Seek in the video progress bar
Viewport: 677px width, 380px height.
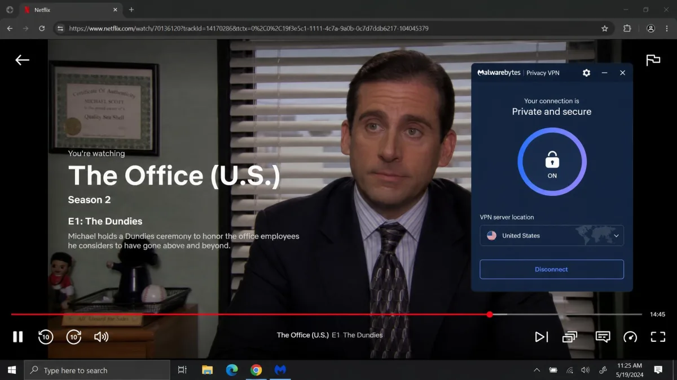click(x=326, y=314)
